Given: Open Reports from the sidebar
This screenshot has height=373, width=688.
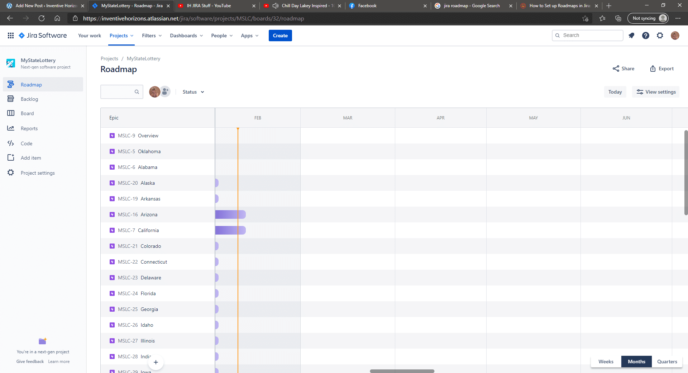Looking at the screenshot, I should [29, 128].
